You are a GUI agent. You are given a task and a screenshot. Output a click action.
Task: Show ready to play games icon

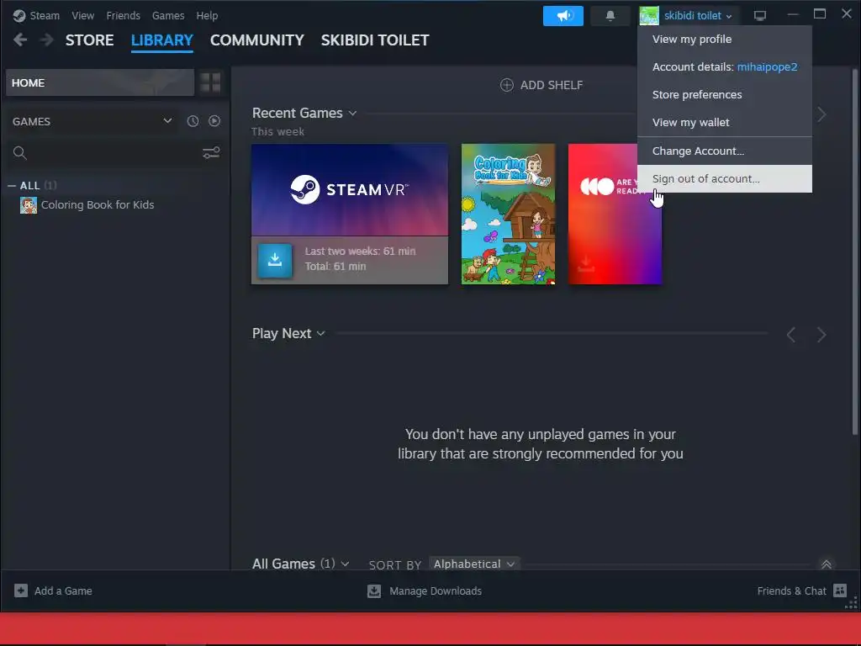point(214,121)
